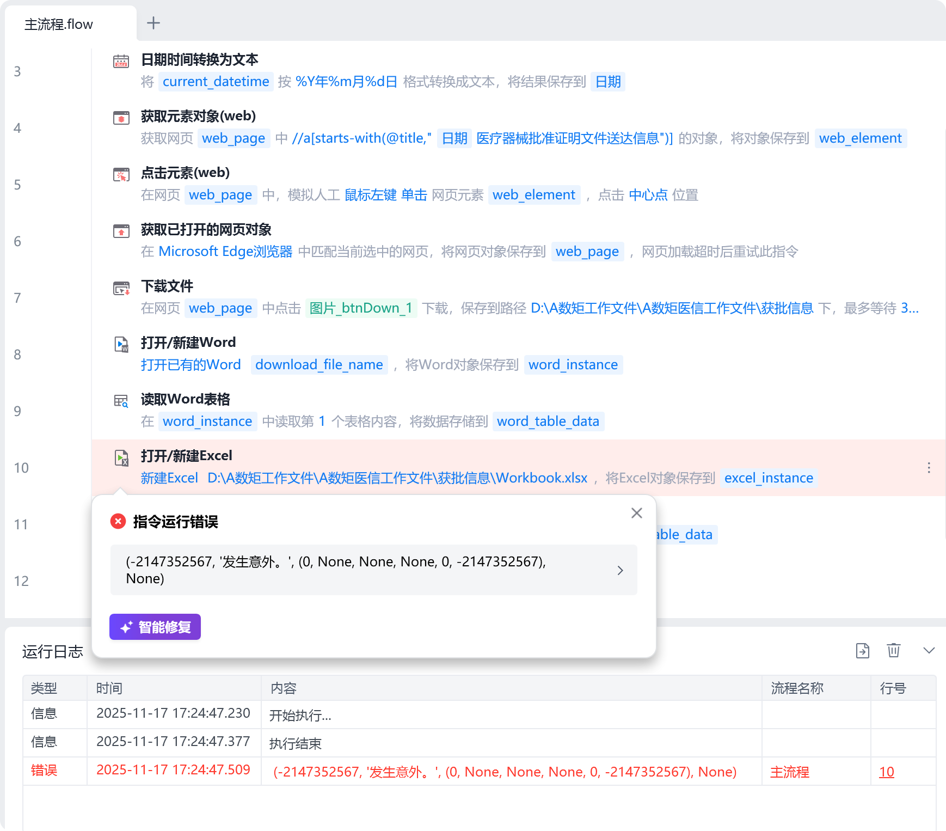Image resolution: width=946 pixels, height=831 pixels.
Task: Click the 智能修复 button
Action: click(x=155, y=627)
